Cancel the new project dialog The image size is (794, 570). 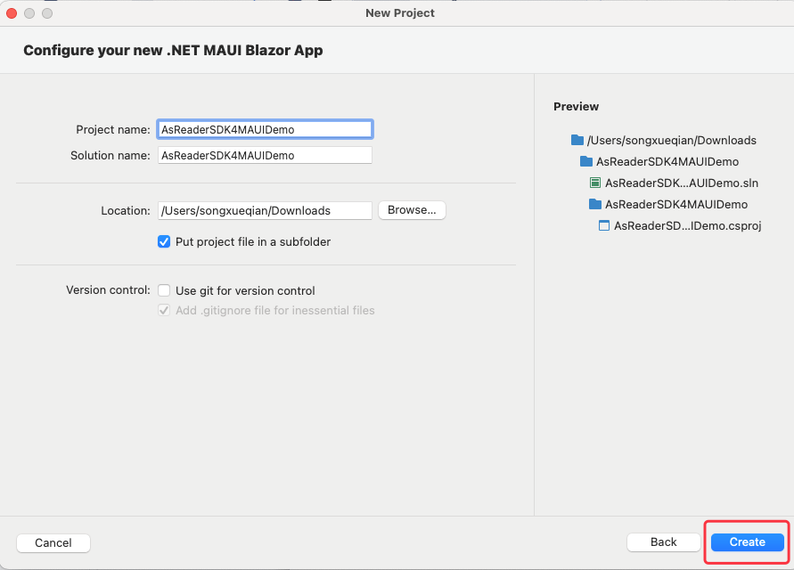(53, 542)
